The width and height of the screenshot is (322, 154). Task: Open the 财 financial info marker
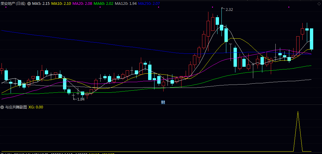click(163, 102)
